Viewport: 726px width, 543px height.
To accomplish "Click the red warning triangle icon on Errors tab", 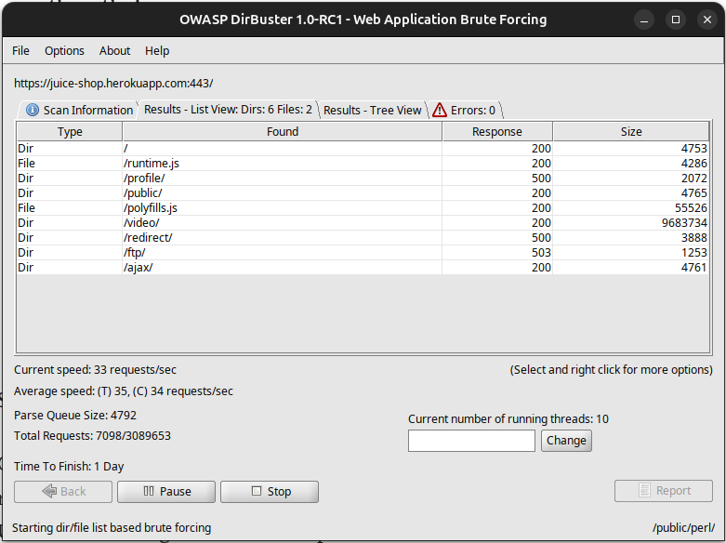I will [440, 110].
